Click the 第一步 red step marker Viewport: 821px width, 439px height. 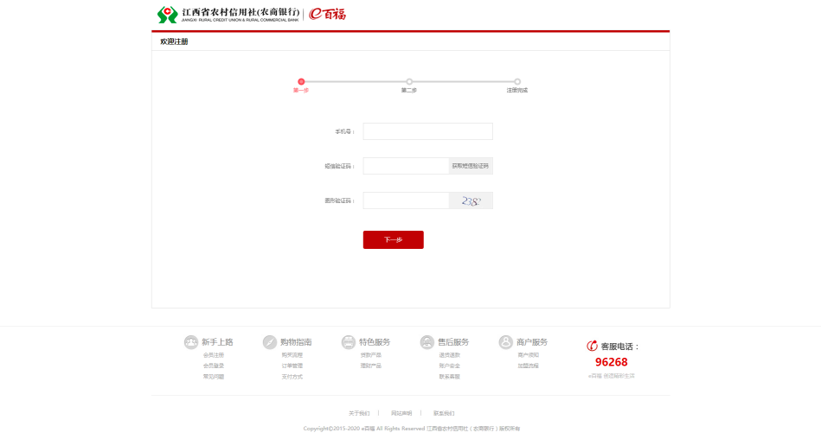click(301, 81)
